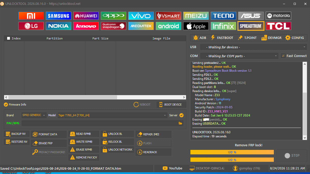Click the UNLOCK BL button
This screenshot has height=174, width=310.
pos(117,134)
